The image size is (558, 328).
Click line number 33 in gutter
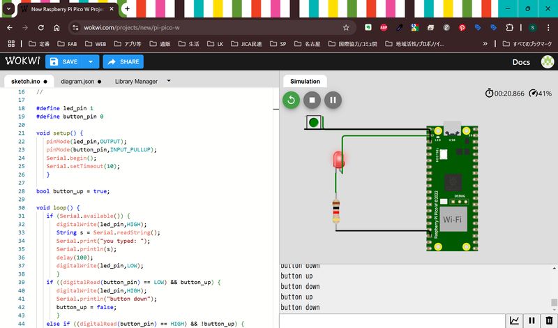(x=22, y=232)
